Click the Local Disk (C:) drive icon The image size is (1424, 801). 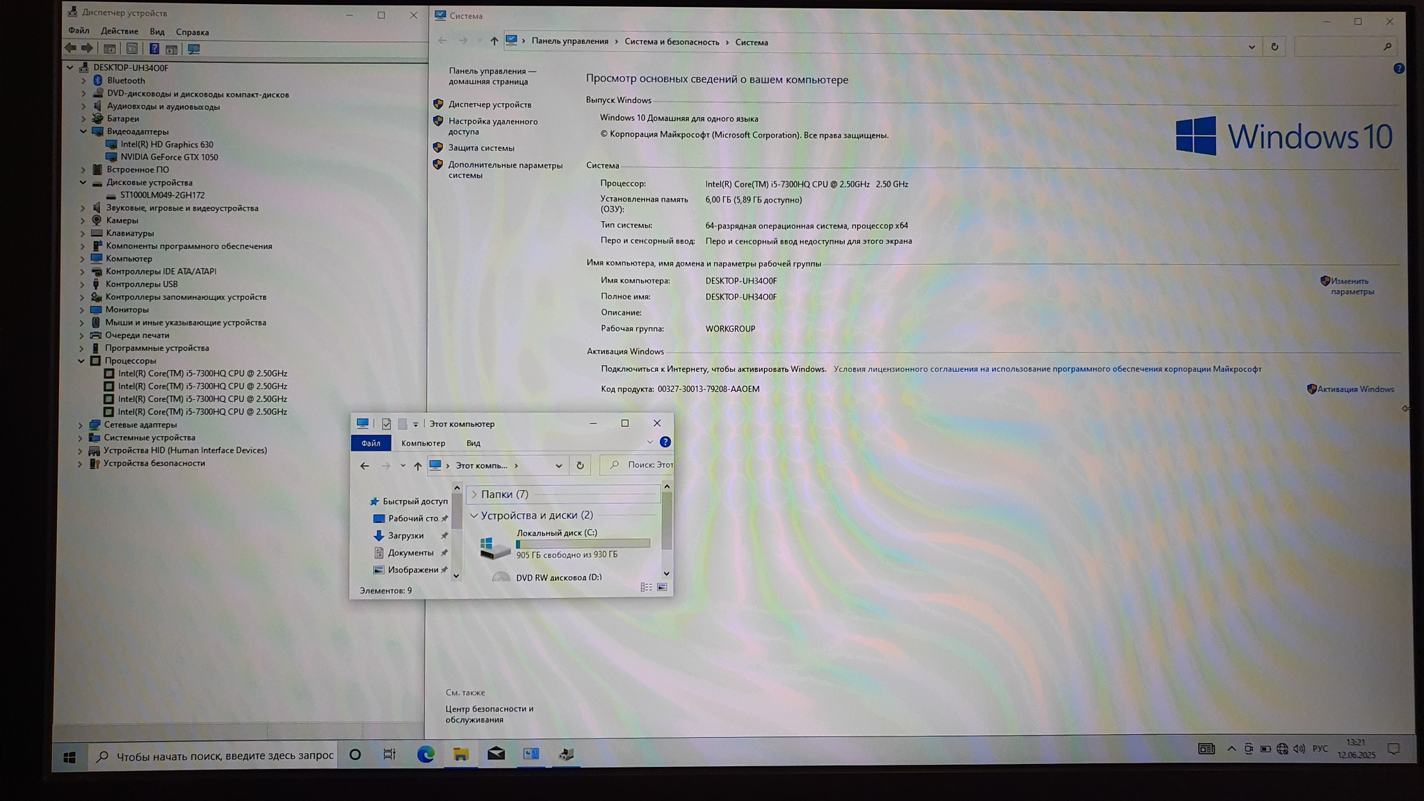coord(495,546)
